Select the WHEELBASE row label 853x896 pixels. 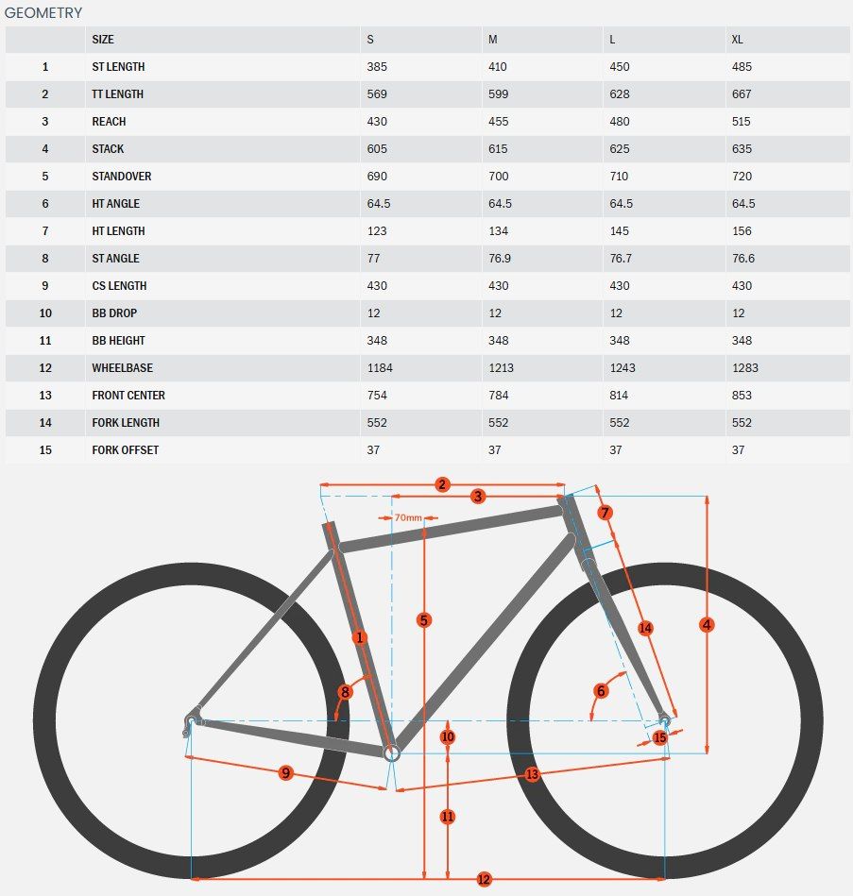click(x=123, y=368)
